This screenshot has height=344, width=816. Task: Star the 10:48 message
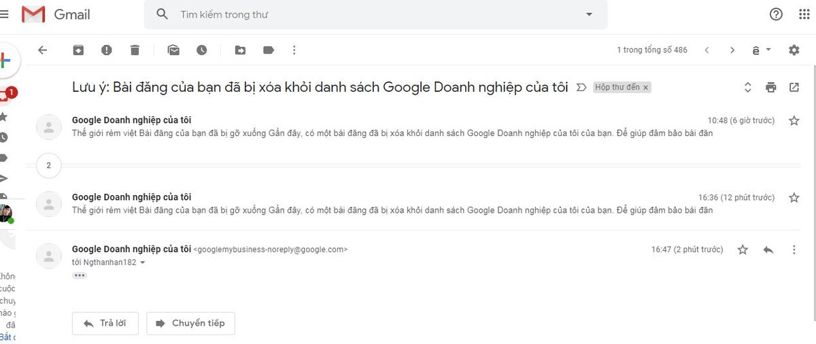pos(794,120)
